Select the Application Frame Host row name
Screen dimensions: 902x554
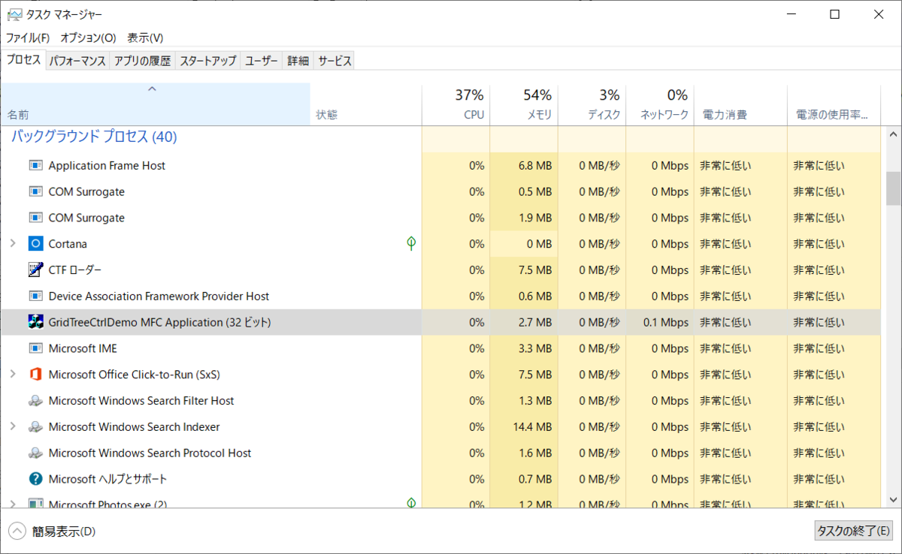click(107, 165)
